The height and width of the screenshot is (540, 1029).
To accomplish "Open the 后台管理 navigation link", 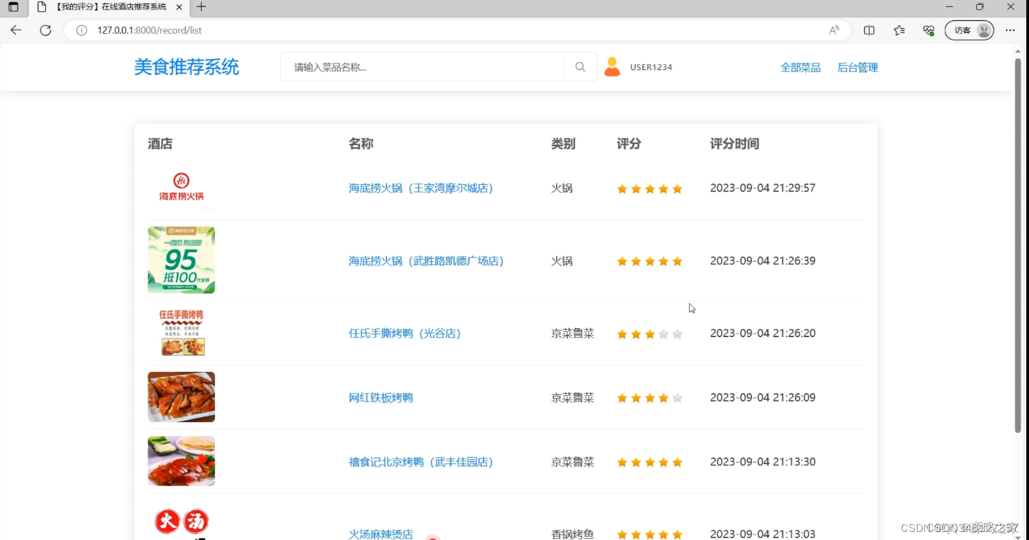I will [857, 67].
